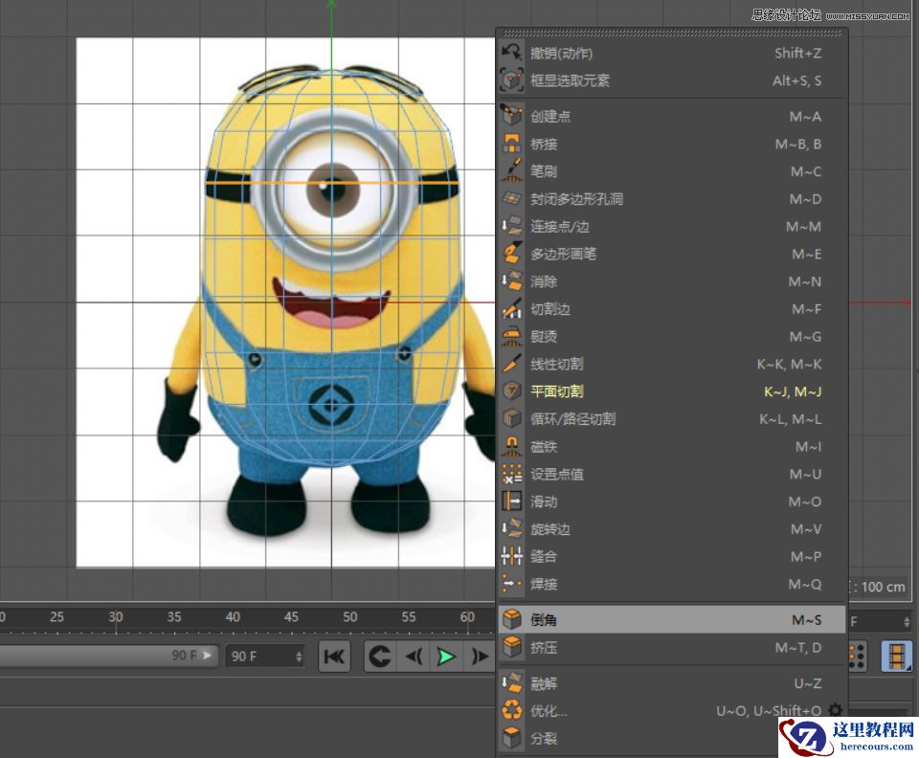Jump to the first frame with rewind button
Viewport: 919px width, 758px height.
coord(332,657)
